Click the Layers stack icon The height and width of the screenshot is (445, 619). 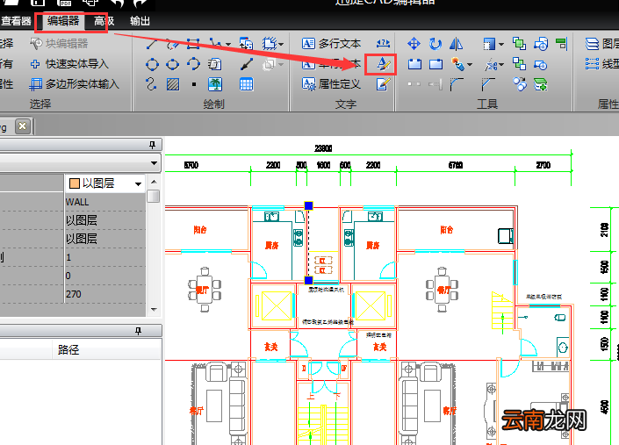tap(592, 43)
